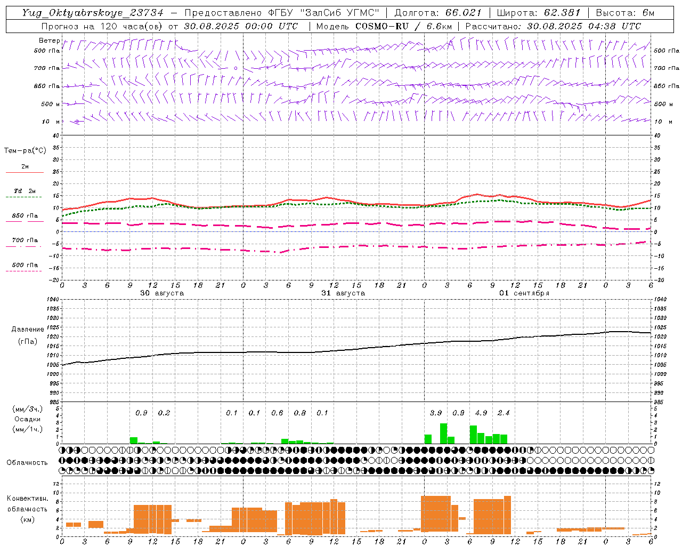Viewport: 682px width, 546px height.
Task: Click the Ветер wind panel label
Action: tap(49, 41)
